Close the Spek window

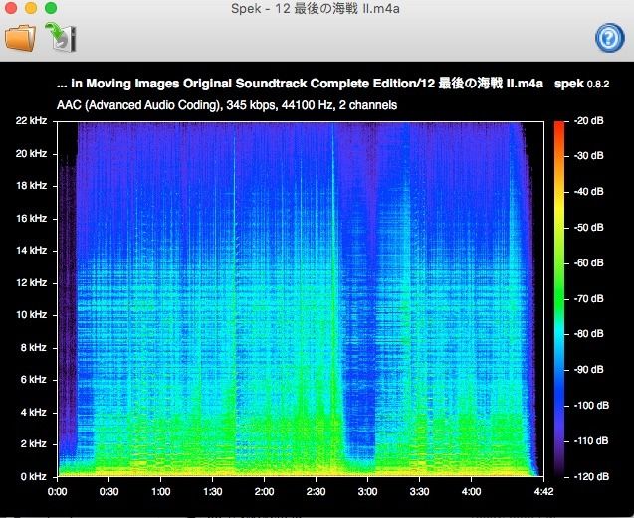pyautogui.click(x=11, y=8)
